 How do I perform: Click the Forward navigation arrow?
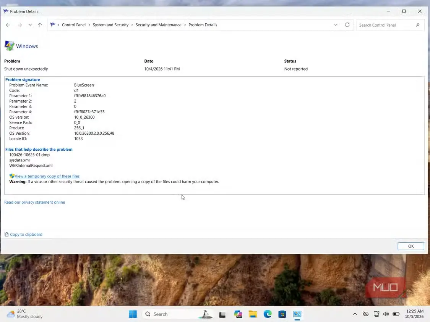click(20, 25)
